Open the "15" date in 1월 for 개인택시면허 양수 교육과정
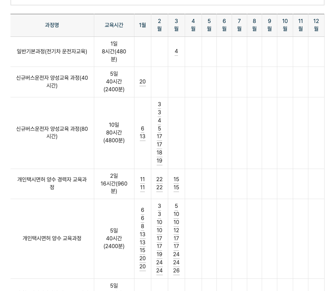This screenshot has width=334, height=291. pos(143,250)
